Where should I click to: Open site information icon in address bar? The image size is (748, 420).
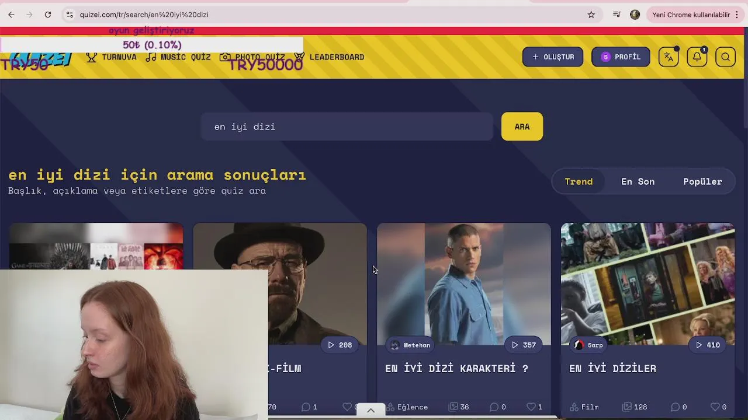point(70,15)
